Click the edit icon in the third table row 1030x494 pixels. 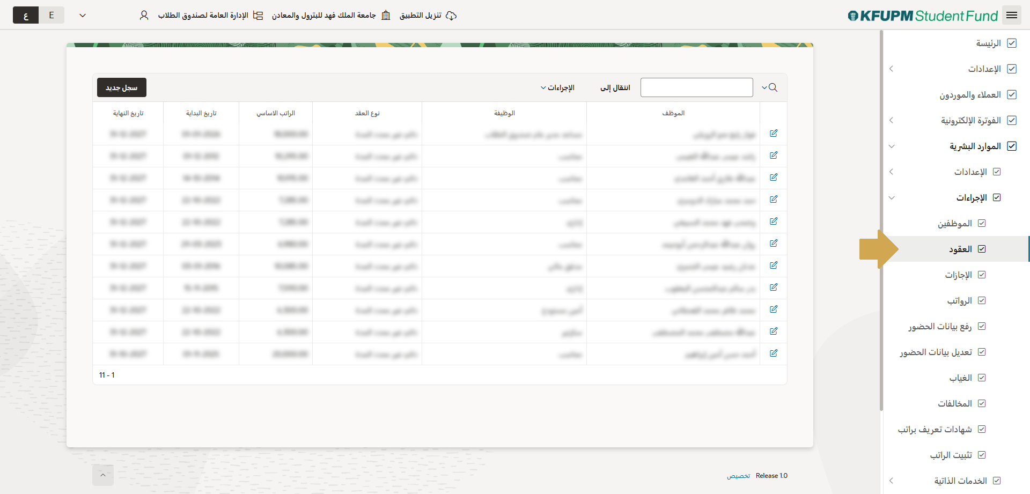point(774,178)
